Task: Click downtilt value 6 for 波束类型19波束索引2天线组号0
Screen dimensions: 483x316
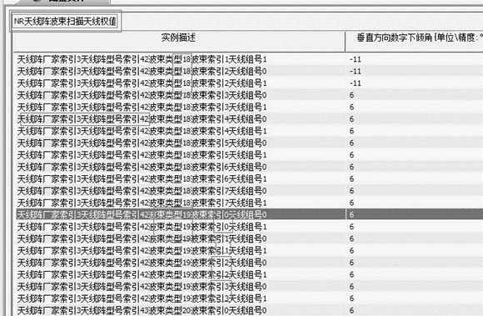Action: [351, 263]
